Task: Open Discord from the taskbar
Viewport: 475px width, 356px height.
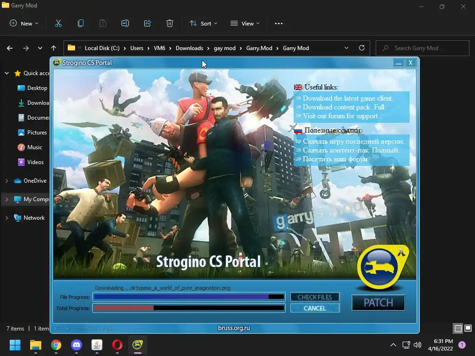Action: click(77, 345)
